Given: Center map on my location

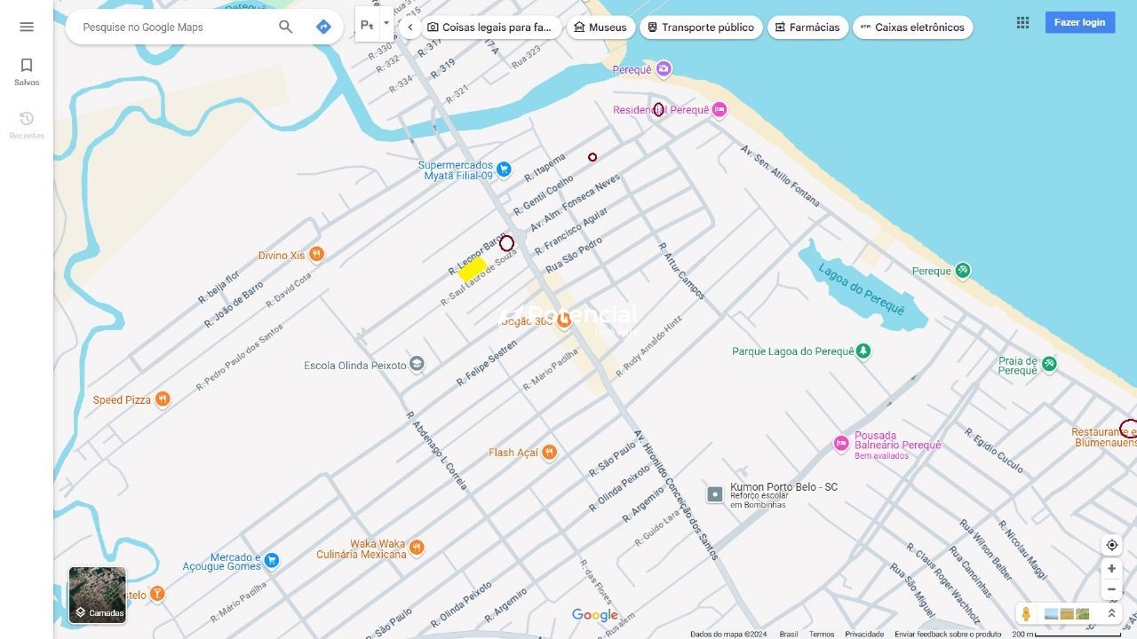Looking at the screenshot, I should (x=1111, y=545).
